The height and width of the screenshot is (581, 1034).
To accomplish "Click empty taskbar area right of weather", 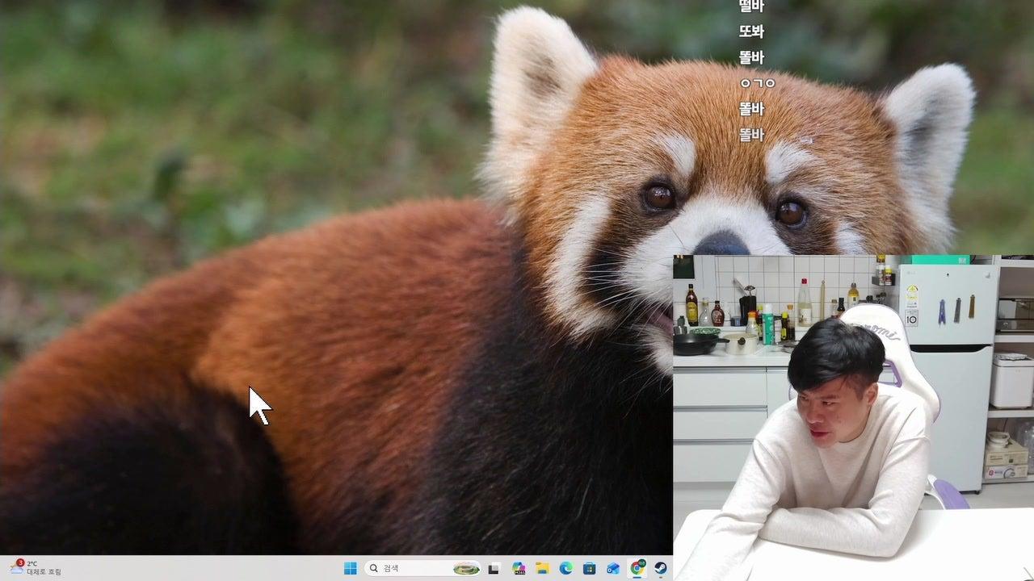I will pyautogui.click(x=202, y=568).
